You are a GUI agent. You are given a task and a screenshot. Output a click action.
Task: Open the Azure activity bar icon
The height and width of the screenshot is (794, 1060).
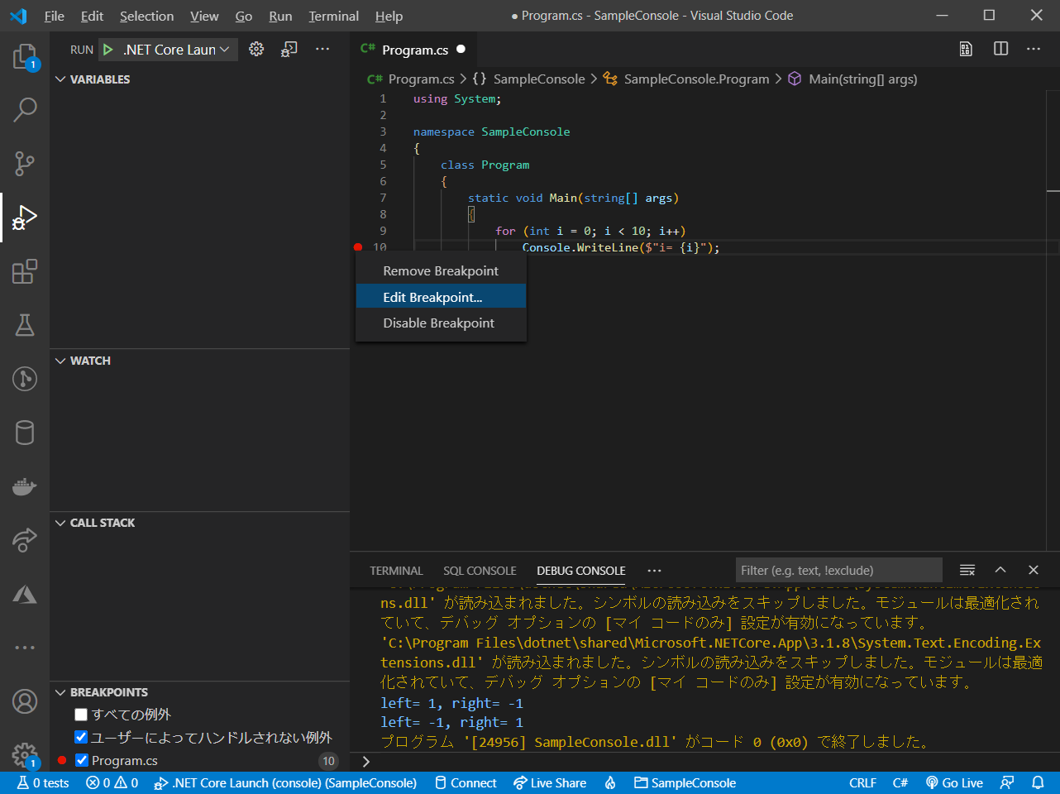coord(25,594)
